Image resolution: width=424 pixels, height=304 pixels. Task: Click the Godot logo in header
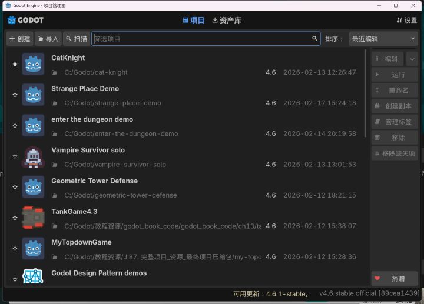[x=25, y=20]
